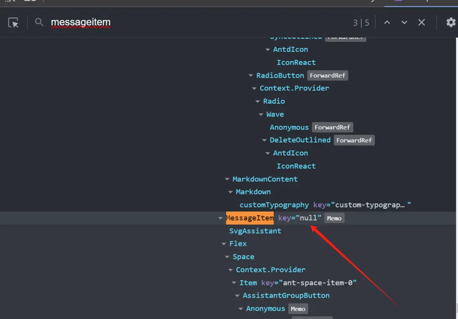This screenshot has height=319, width=458.
Task: Click the element inspector picker icon
Action: (14, 23)
